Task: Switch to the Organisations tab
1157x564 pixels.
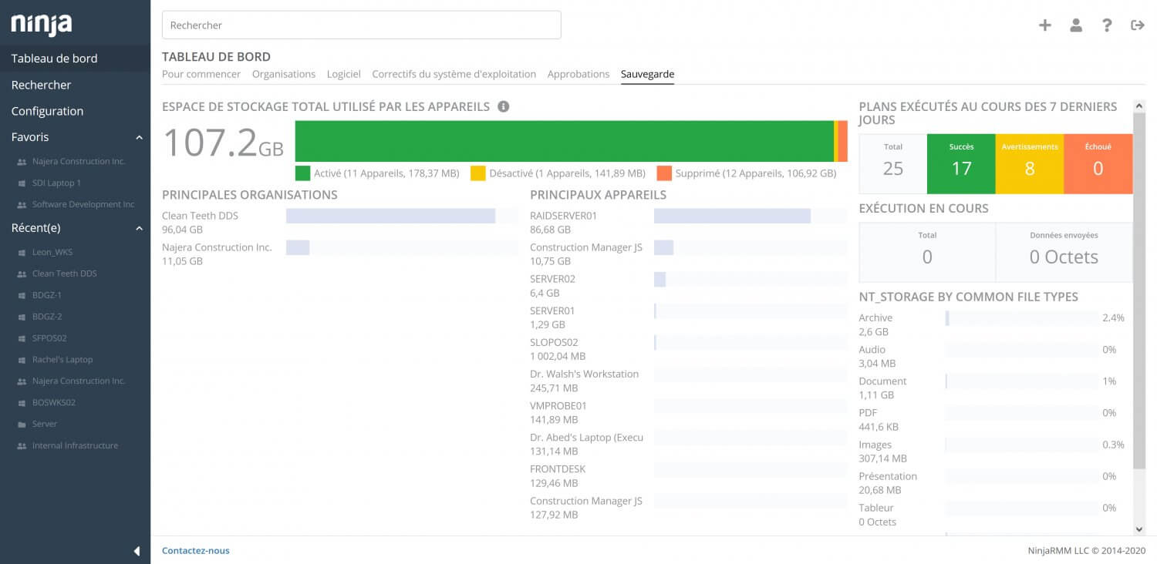Action: 284,74
